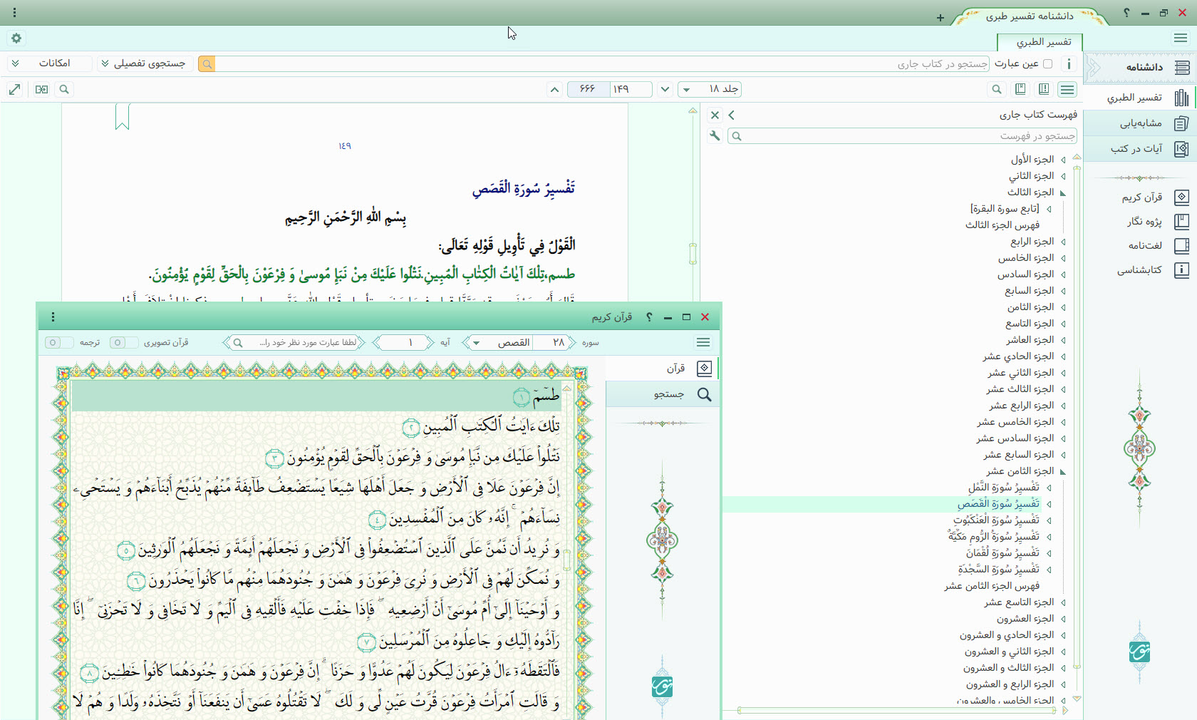
Task: Go to the next page with the down chevron
Action: pyautogui.click(x=665, y=89)
